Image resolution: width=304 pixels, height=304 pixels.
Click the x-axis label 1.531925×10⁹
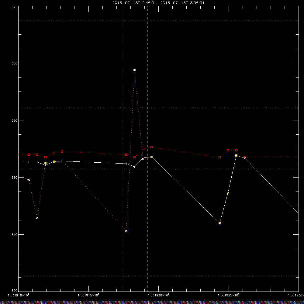229,295
